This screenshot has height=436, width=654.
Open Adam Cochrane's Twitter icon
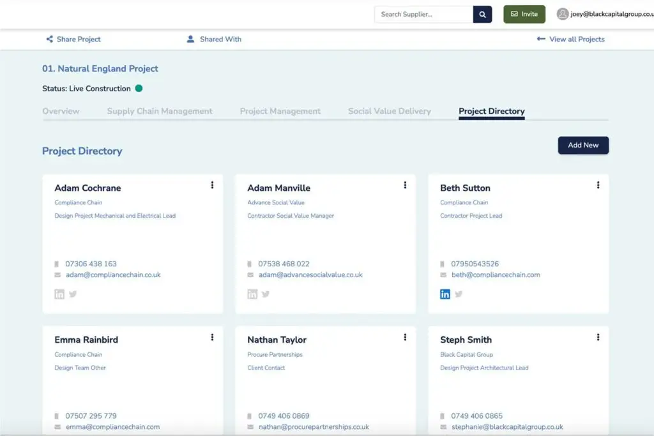[73, 294]
